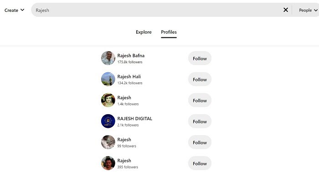
Task: Follow Rajesh with 1.4k followers
Action: click(x=200, y=101)
